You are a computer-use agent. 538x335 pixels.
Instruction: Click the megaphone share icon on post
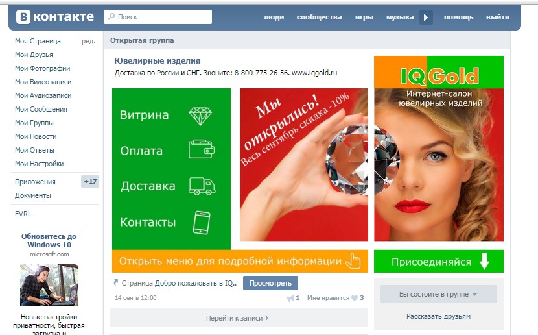click(290, 298)
